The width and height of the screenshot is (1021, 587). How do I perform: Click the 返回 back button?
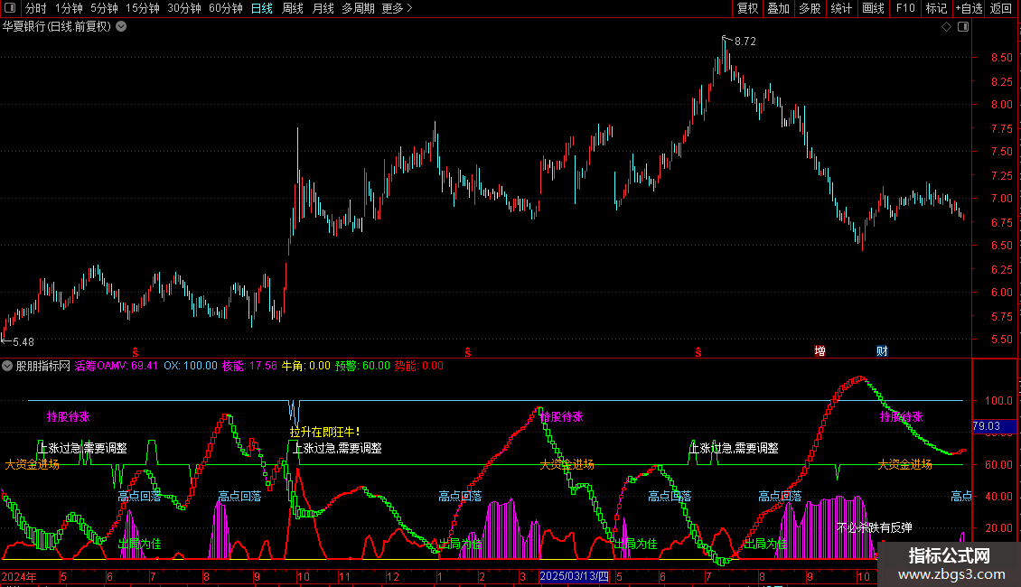(x=1001, y=8)
